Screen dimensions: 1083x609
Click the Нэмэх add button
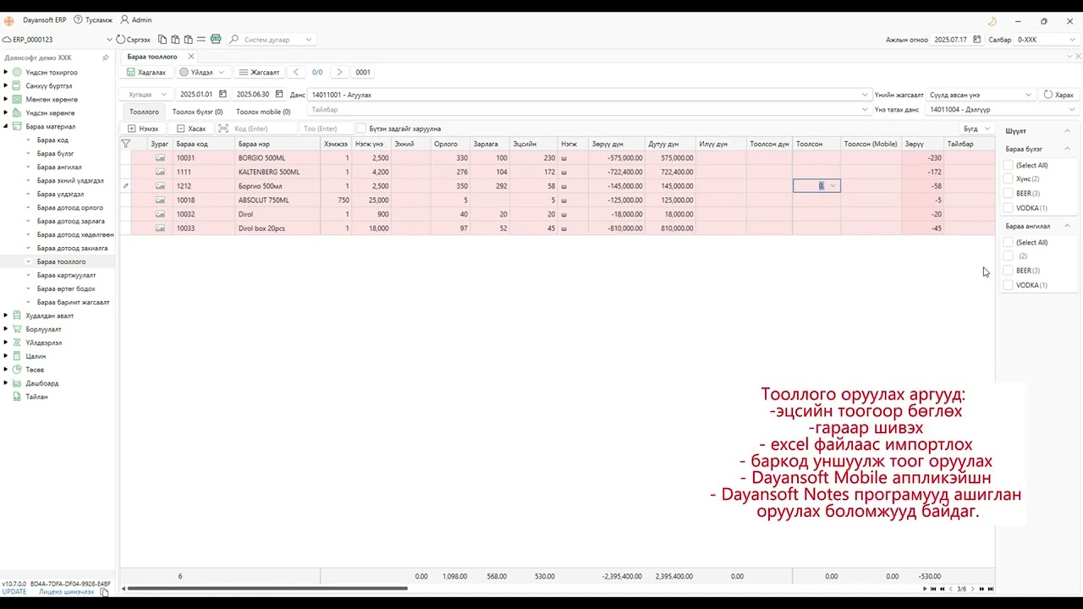(143, 129)
